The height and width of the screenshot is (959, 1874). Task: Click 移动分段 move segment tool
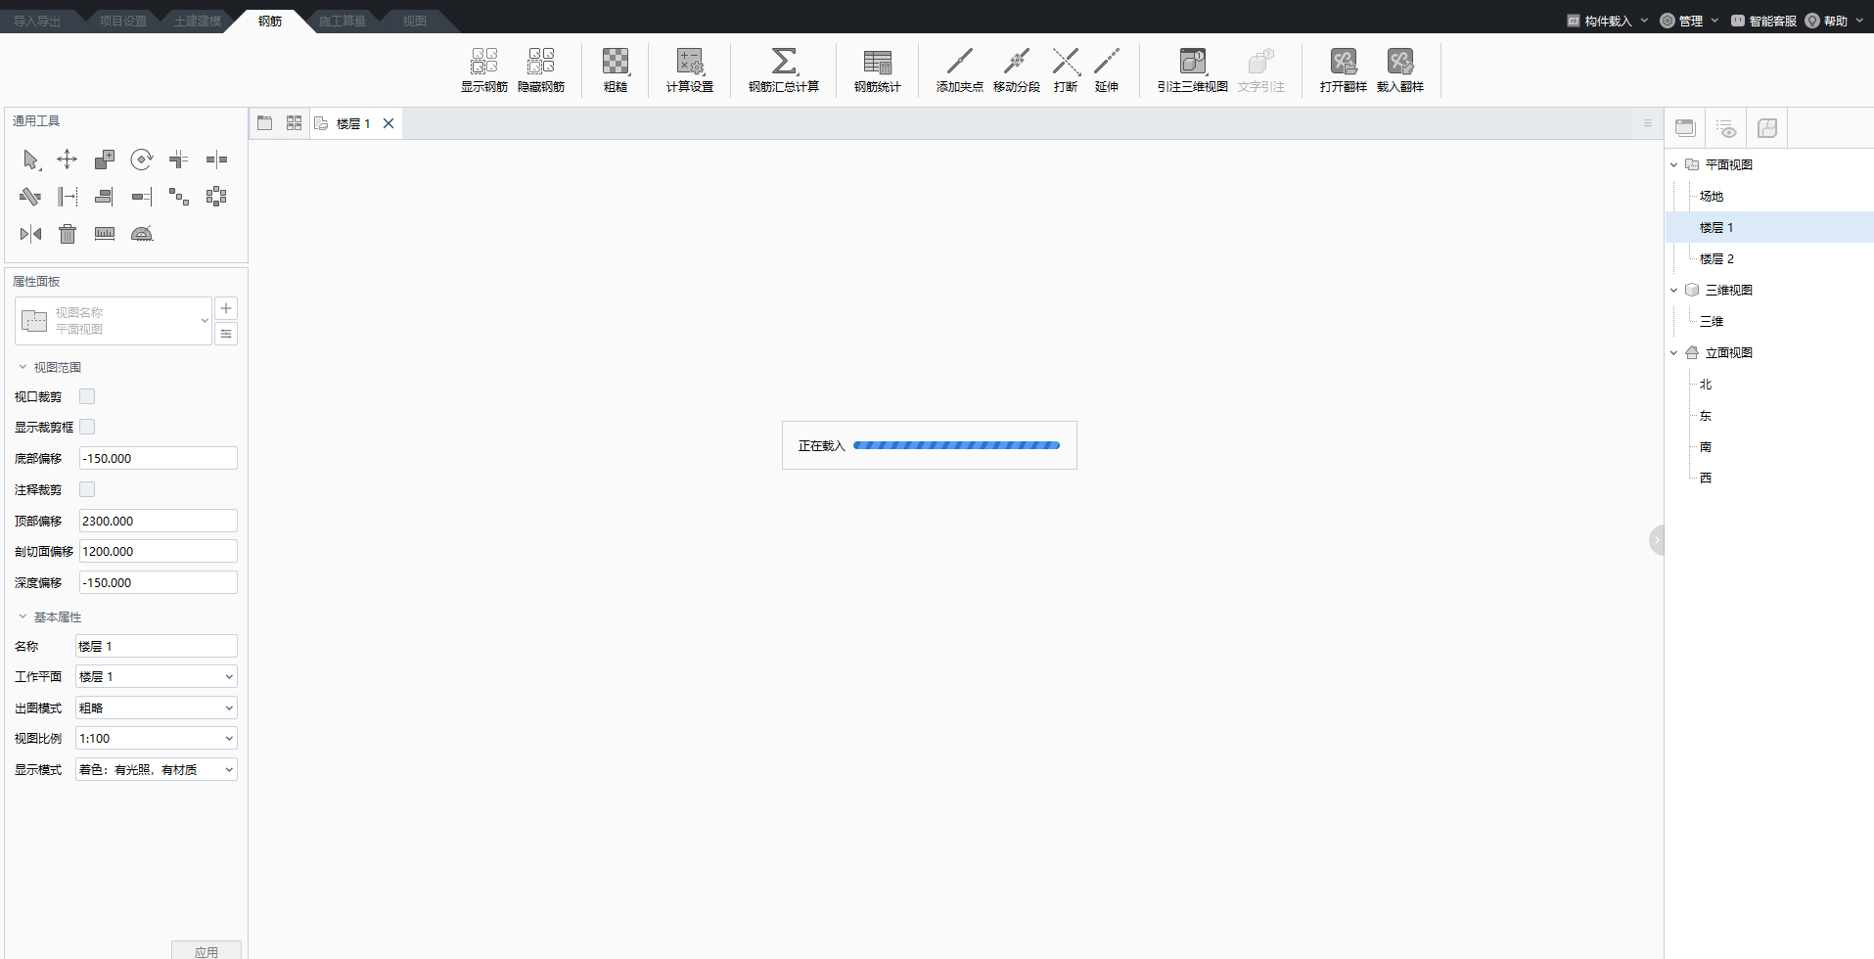tap(1017, 70)
